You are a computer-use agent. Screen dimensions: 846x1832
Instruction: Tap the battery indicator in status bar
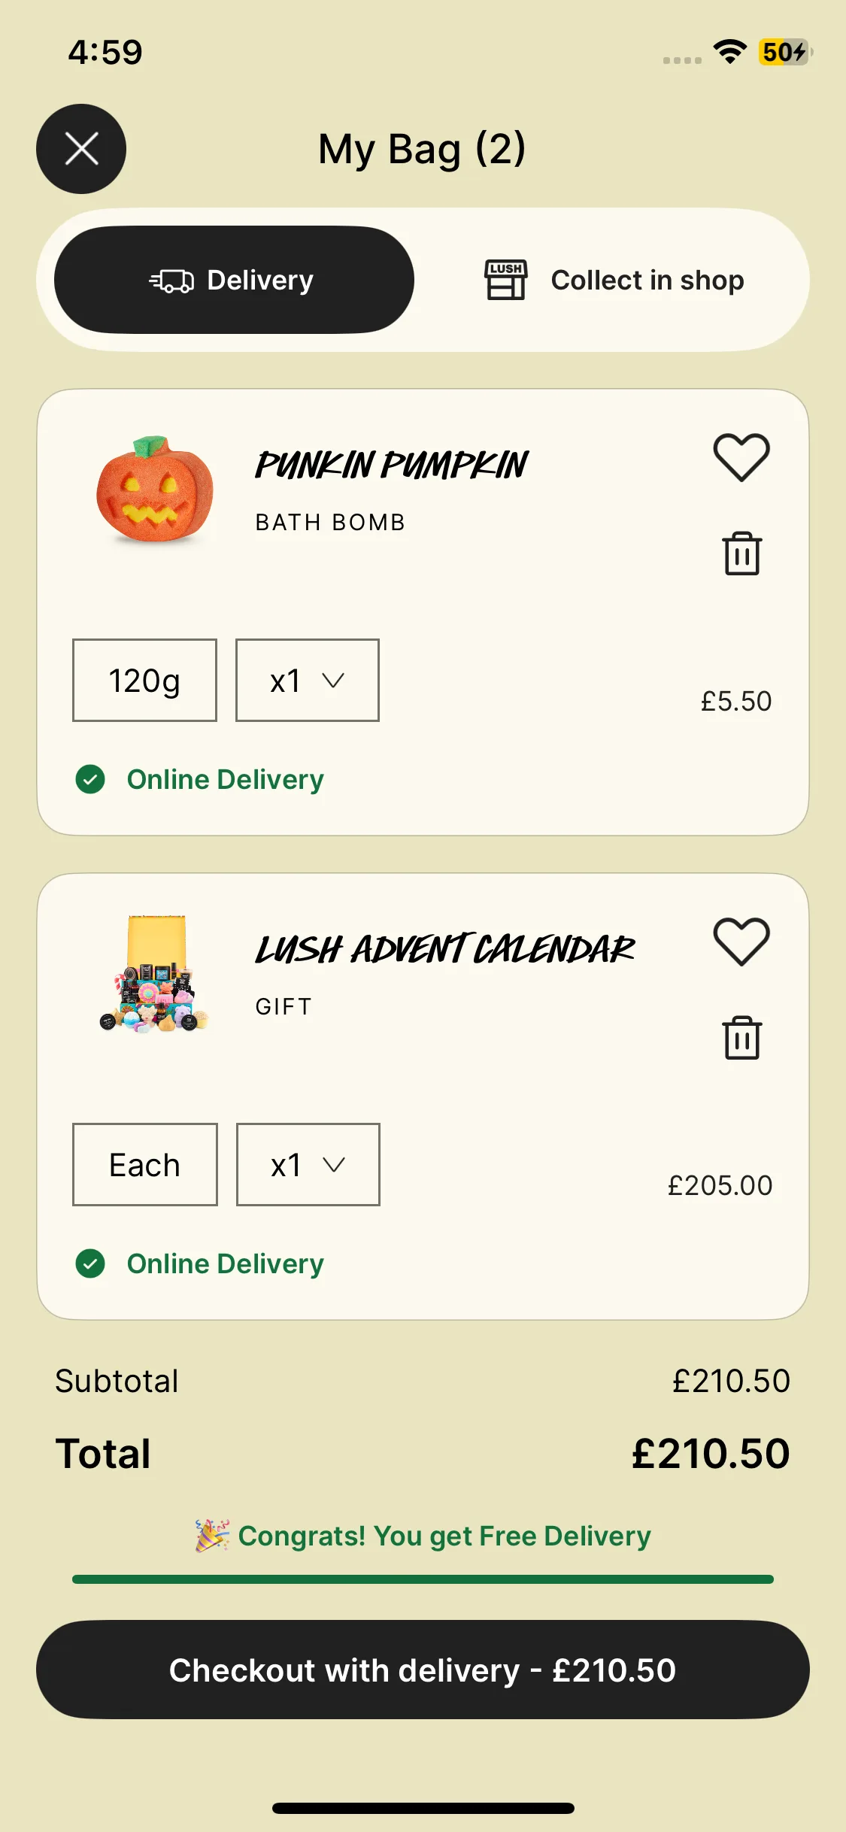pyautogui.click(x=785, y=52)
